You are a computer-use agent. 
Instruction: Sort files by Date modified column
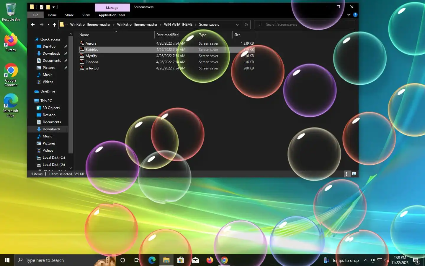coord(176,35)
